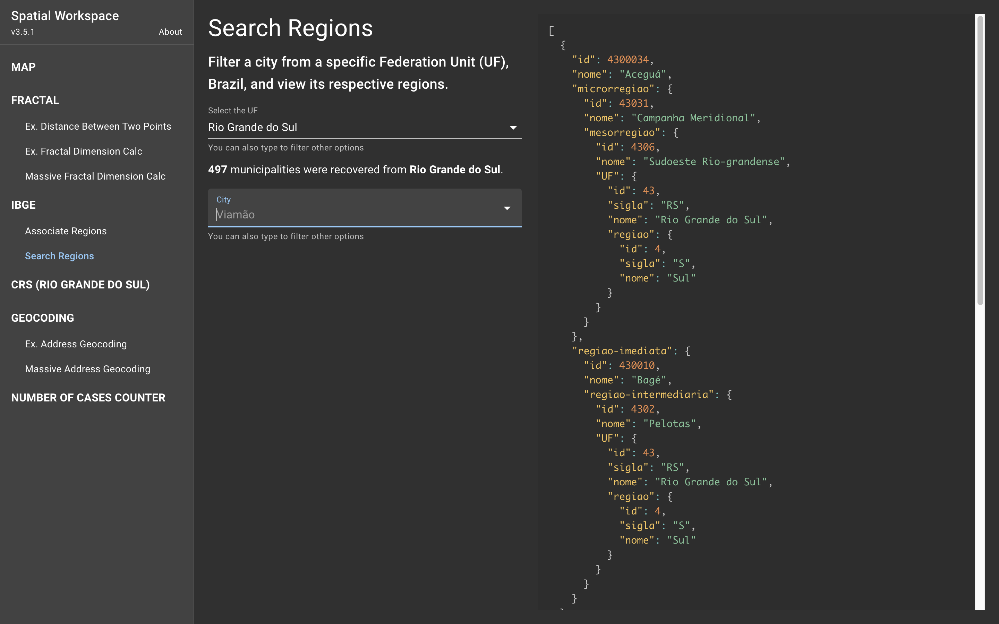Click the JSON panel scrollbar thumb

coord(980,160)
